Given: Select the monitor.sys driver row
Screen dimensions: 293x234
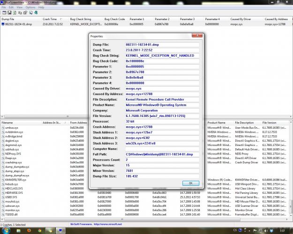Looking at the screenshot, I should (x=145, y=210).
